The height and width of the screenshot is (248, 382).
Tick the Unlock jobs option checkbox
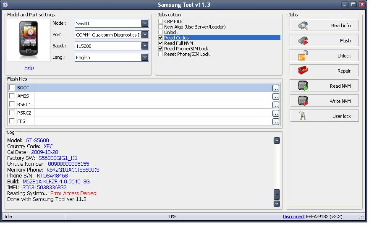160,32
